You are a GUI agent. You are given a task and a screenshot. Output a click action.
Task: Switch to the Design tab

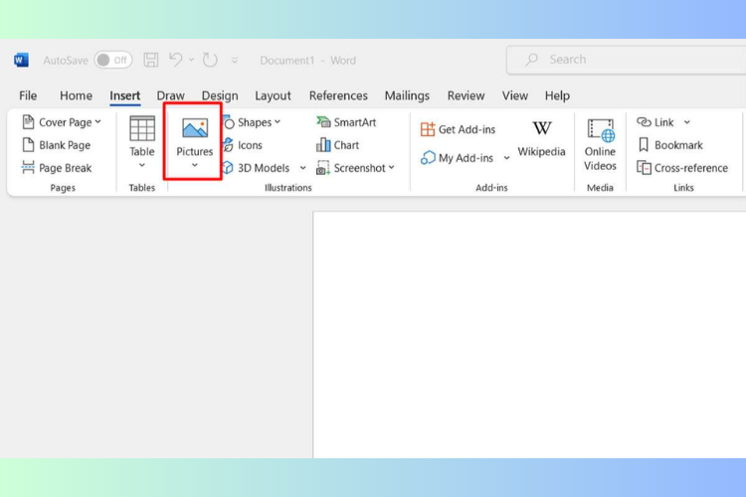(220, 95)
